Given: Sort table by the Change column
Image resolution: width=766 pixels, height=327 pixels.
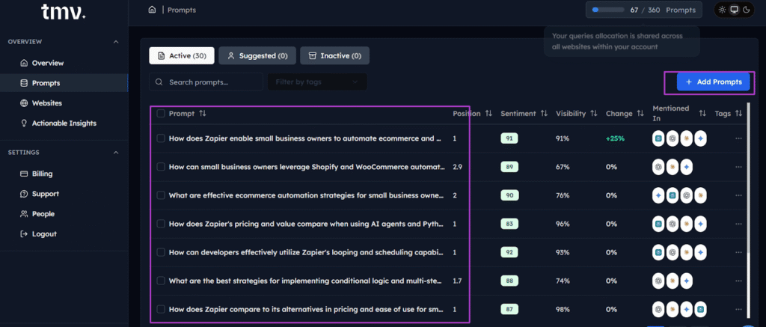Looking at the screenshot, I should click(640, 114).
